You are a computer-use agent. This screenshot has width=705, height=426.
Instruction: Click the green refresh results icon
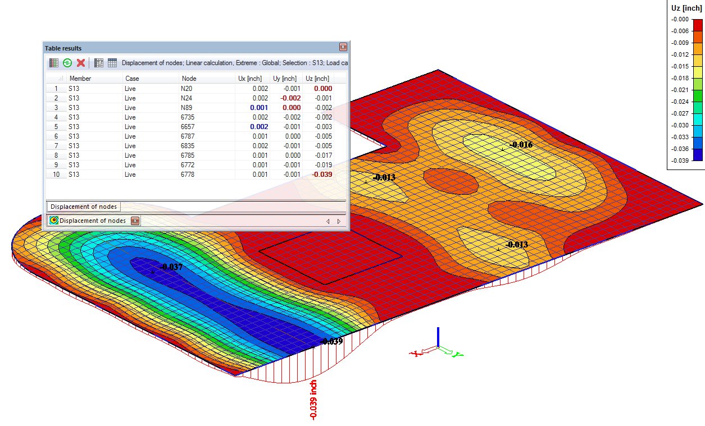pyautogui.click(x=67, y=63)
